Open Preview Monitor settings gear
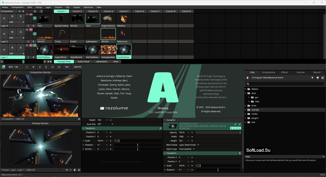The image size is (326, 177). [x=79, y=170]
